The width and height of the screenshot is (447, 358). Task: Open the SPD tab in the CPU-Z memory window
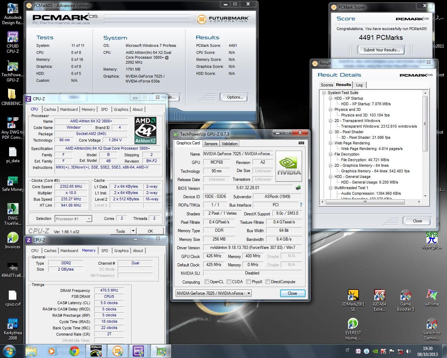coord(104,251)
